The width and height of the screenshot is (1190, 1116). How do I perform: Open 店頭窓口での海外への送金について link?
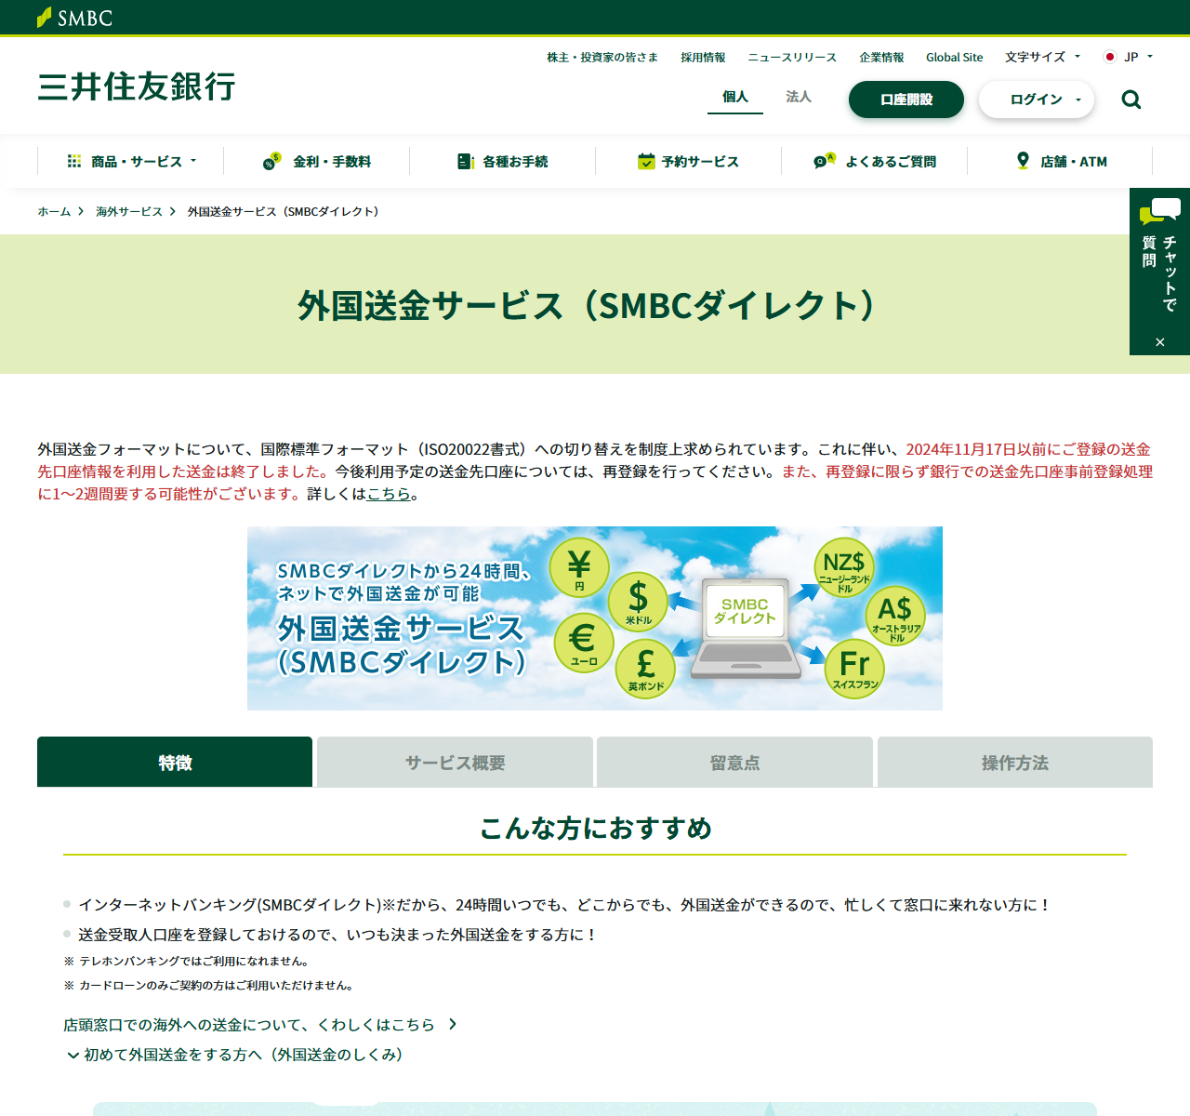click(258, 1024)
